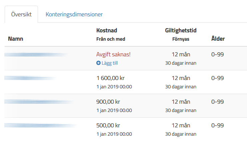Select the 500,00 kr cost cell
The height and width of the screenshot is (147, 247).
[108, 125]
